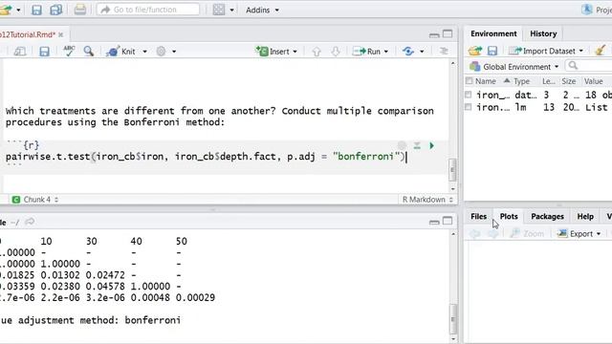612x344 pixels.
Task: Click the publish icon in editor toolbar
Action: click(x=408, y=51)
